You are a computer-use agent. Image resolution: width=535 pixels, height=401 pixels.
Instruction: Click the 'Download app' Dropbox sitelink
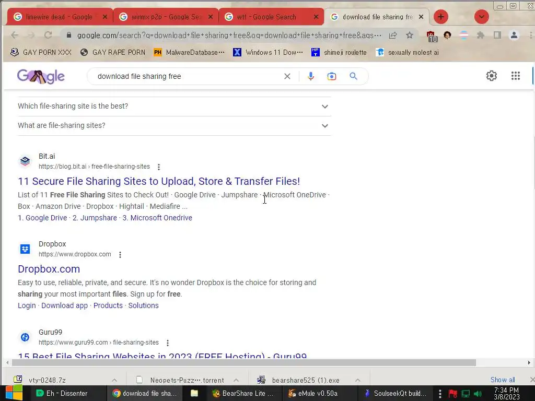(x=64, y=305)
